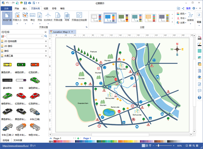Click vertical scrollbar down arrow
The image size is (203, 149).
(x=194, y=132)
